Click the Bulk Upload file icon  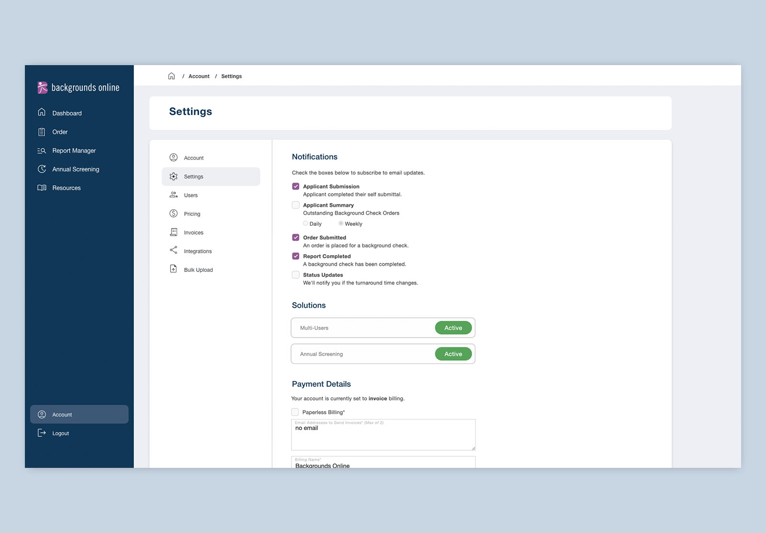point(173,269)
